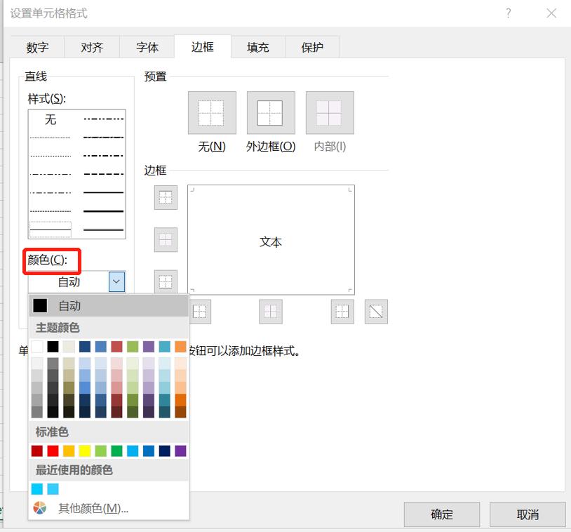Click the 取消 button
This screenshot has width=571, height=532.
point(528,514)
